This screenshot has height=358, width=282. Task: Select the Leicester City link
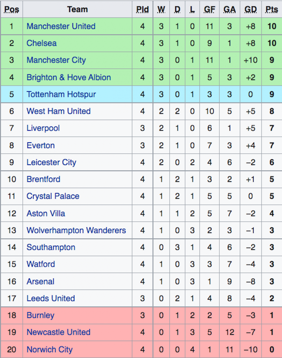point(51,162)
